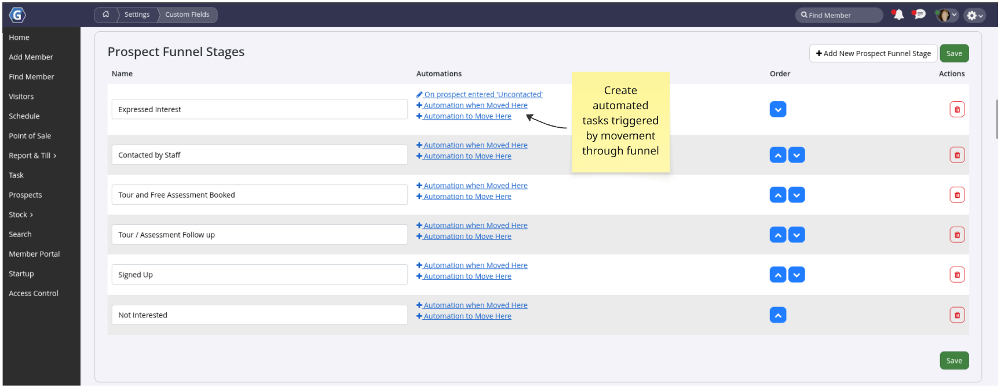Click Add New Prospect Funnel Stage button
Viewport: 1001px width, 388px height.
(x=873, y=53)
